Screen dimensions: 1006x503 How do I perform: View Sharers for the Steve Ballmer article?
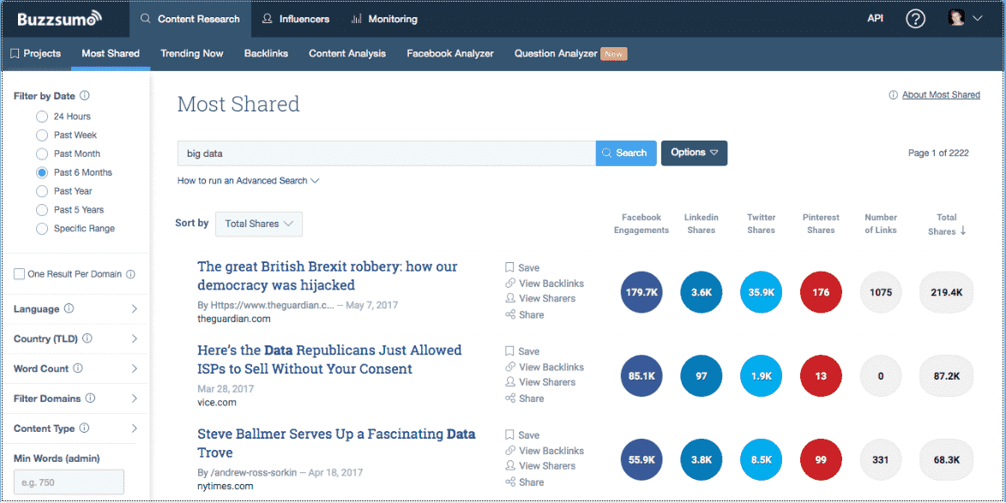pos(540,466)
